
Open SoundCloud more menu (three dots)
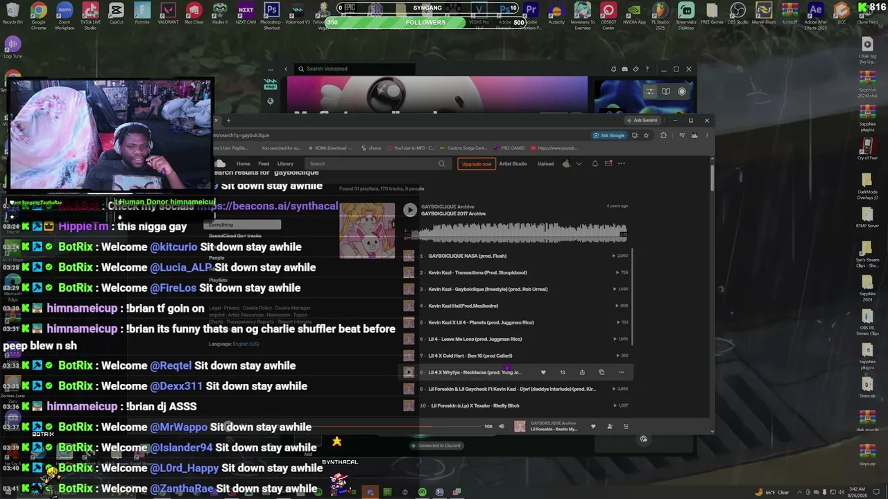pos(622,164)
